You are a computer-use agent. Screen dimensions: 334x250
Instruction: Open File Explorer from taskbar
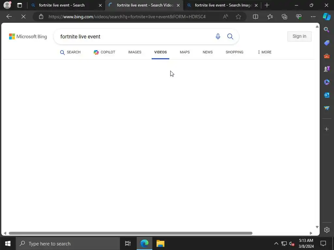tap(160, 243)
